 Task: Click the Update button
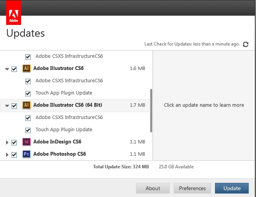232,188
